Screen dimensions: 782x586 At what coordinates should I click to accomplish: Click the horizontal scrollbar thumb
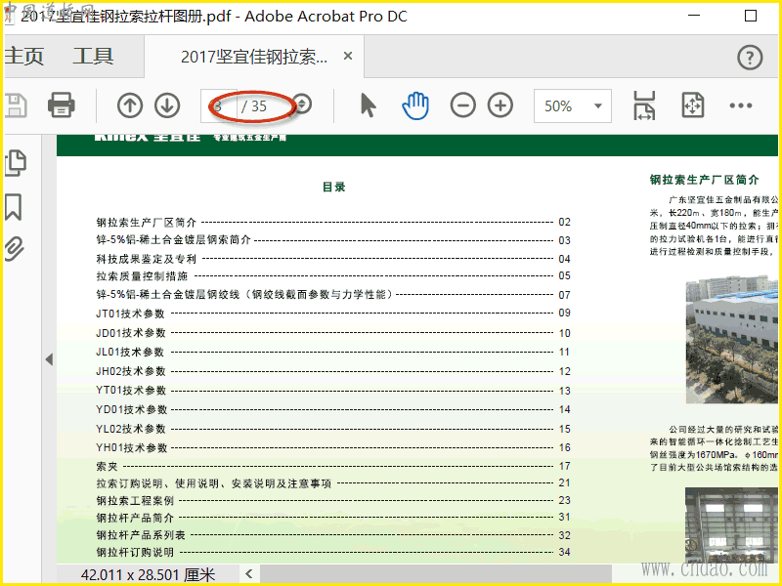click(436, 574)
